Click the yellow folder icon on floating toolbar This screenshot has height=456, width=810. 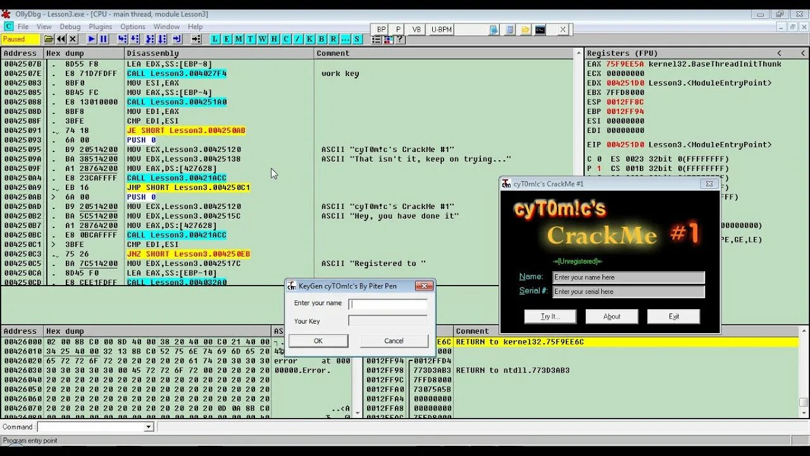[x=526, y=29]
